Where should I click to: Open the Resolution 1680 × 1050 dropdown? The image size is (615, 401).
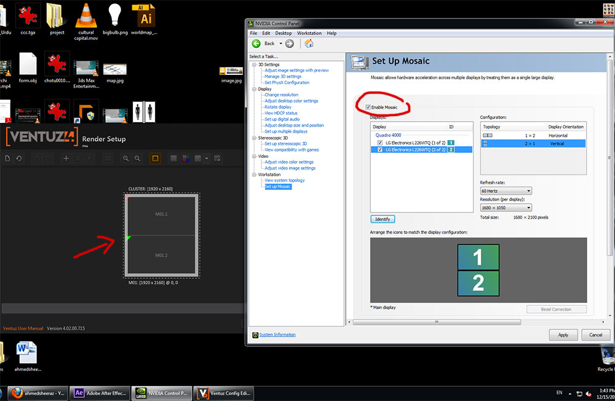click(x=506, y=208)
